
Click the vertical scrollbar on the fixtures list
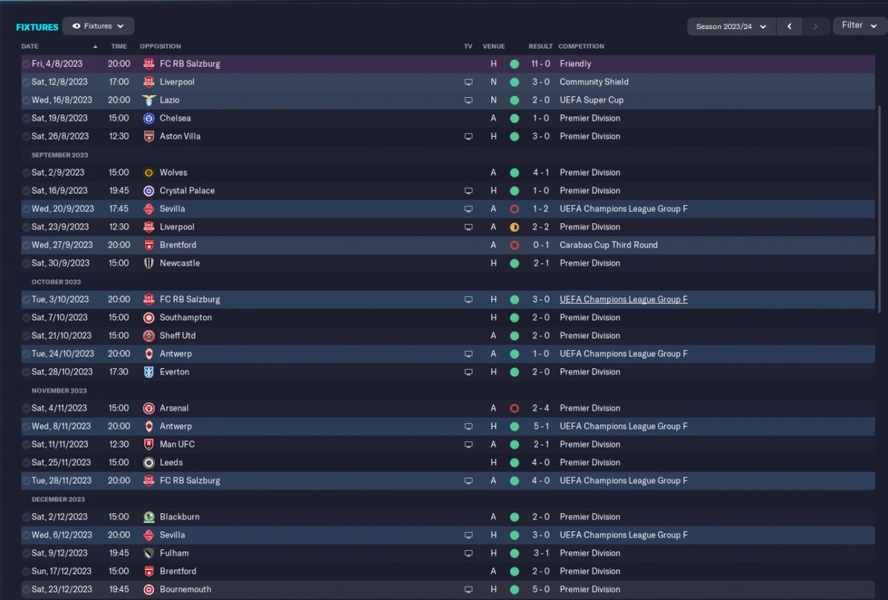(881, 208)
